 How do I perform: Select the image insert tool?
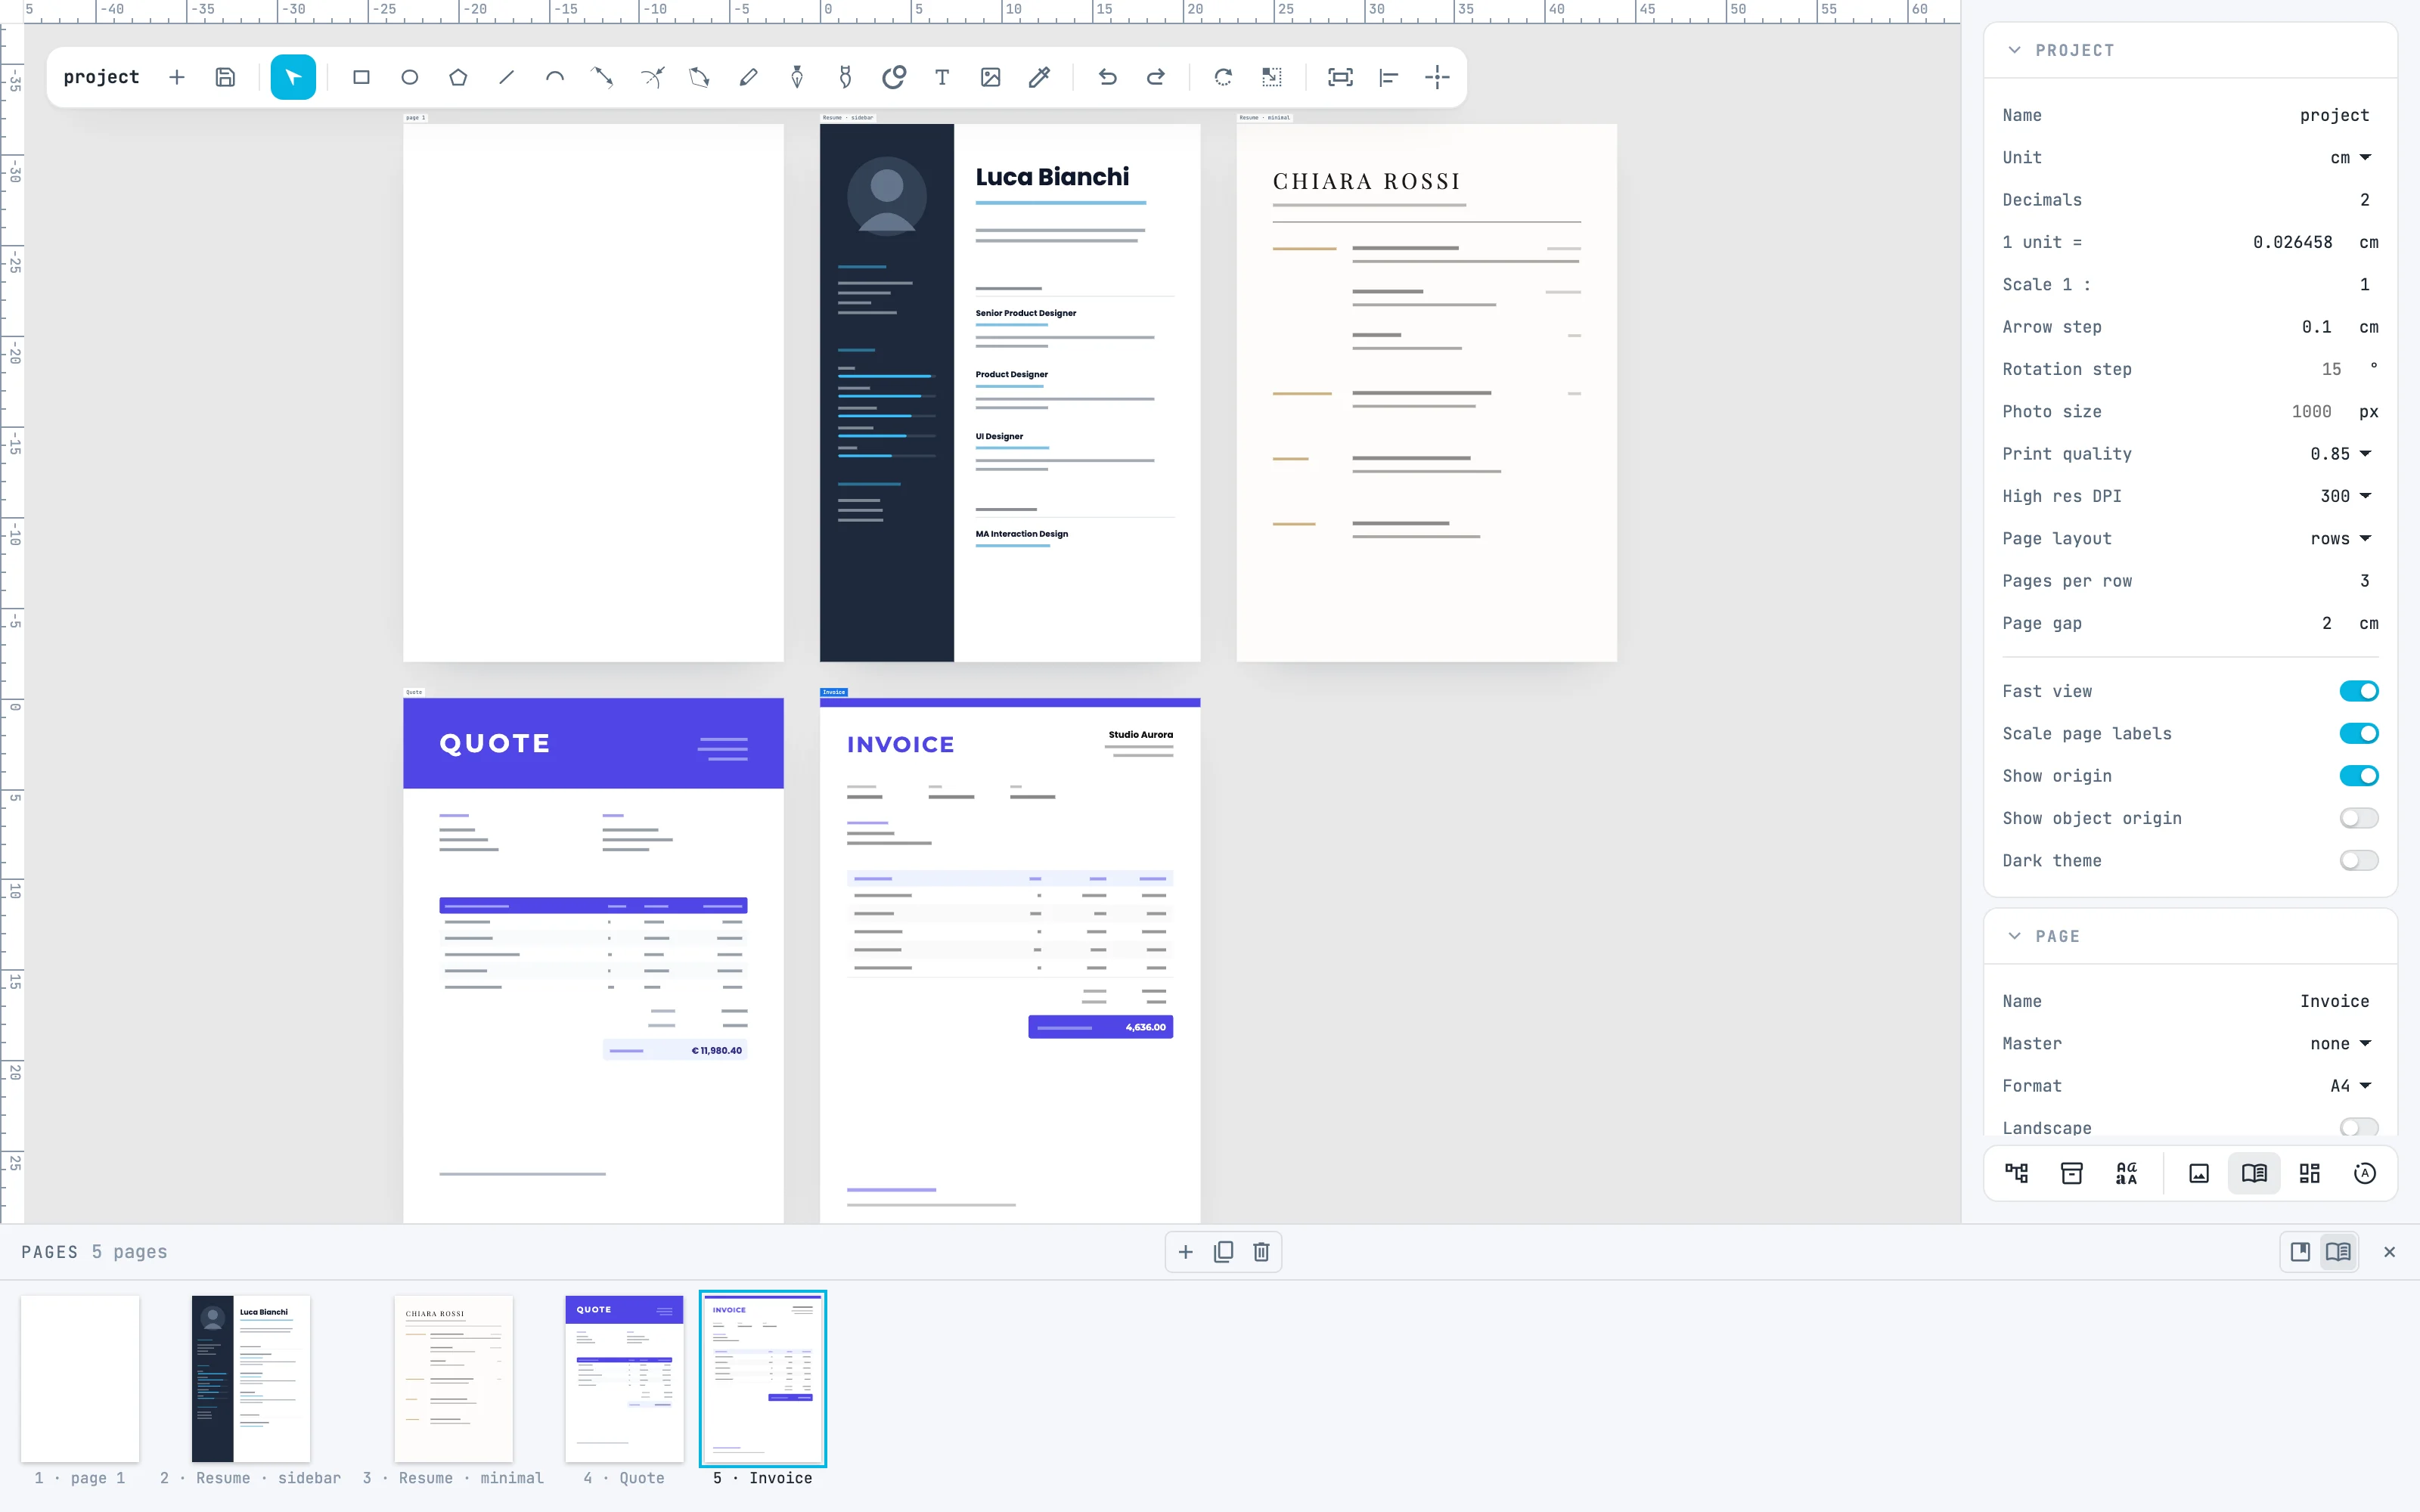(991, 77)
